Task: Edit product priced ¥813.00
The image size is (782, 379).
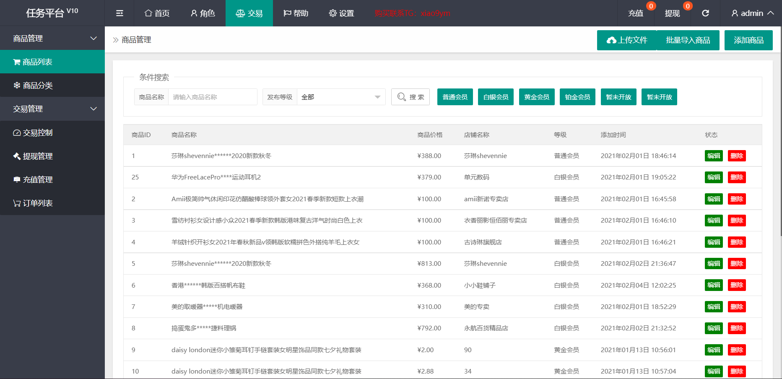Action: point(714,263)
